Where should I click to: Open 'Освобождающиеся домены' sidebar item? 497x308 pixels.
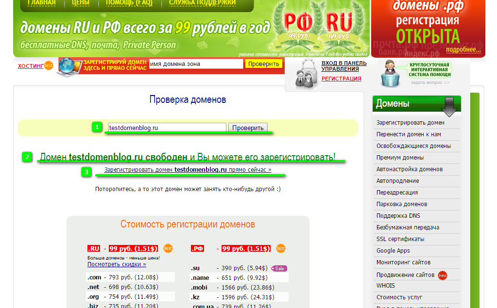pyautogui.click(x=413, y=146)
